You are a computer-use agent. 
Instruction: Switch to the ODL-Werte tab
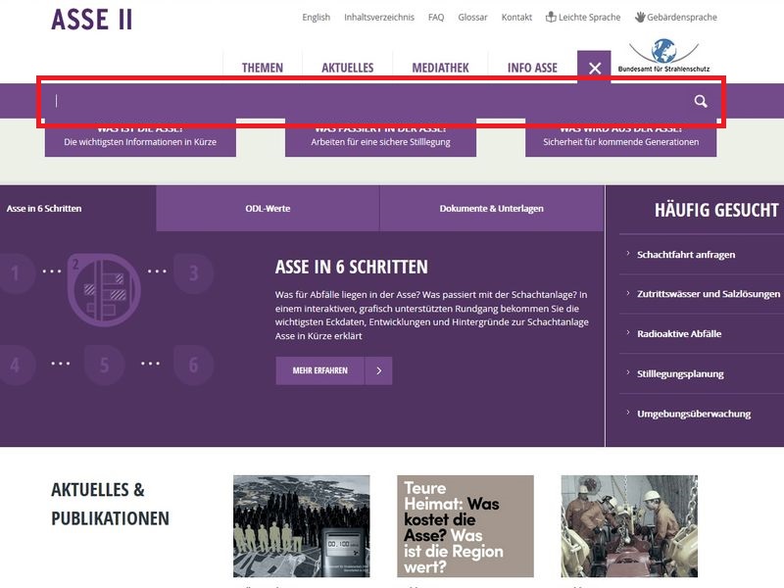point(268,209)
